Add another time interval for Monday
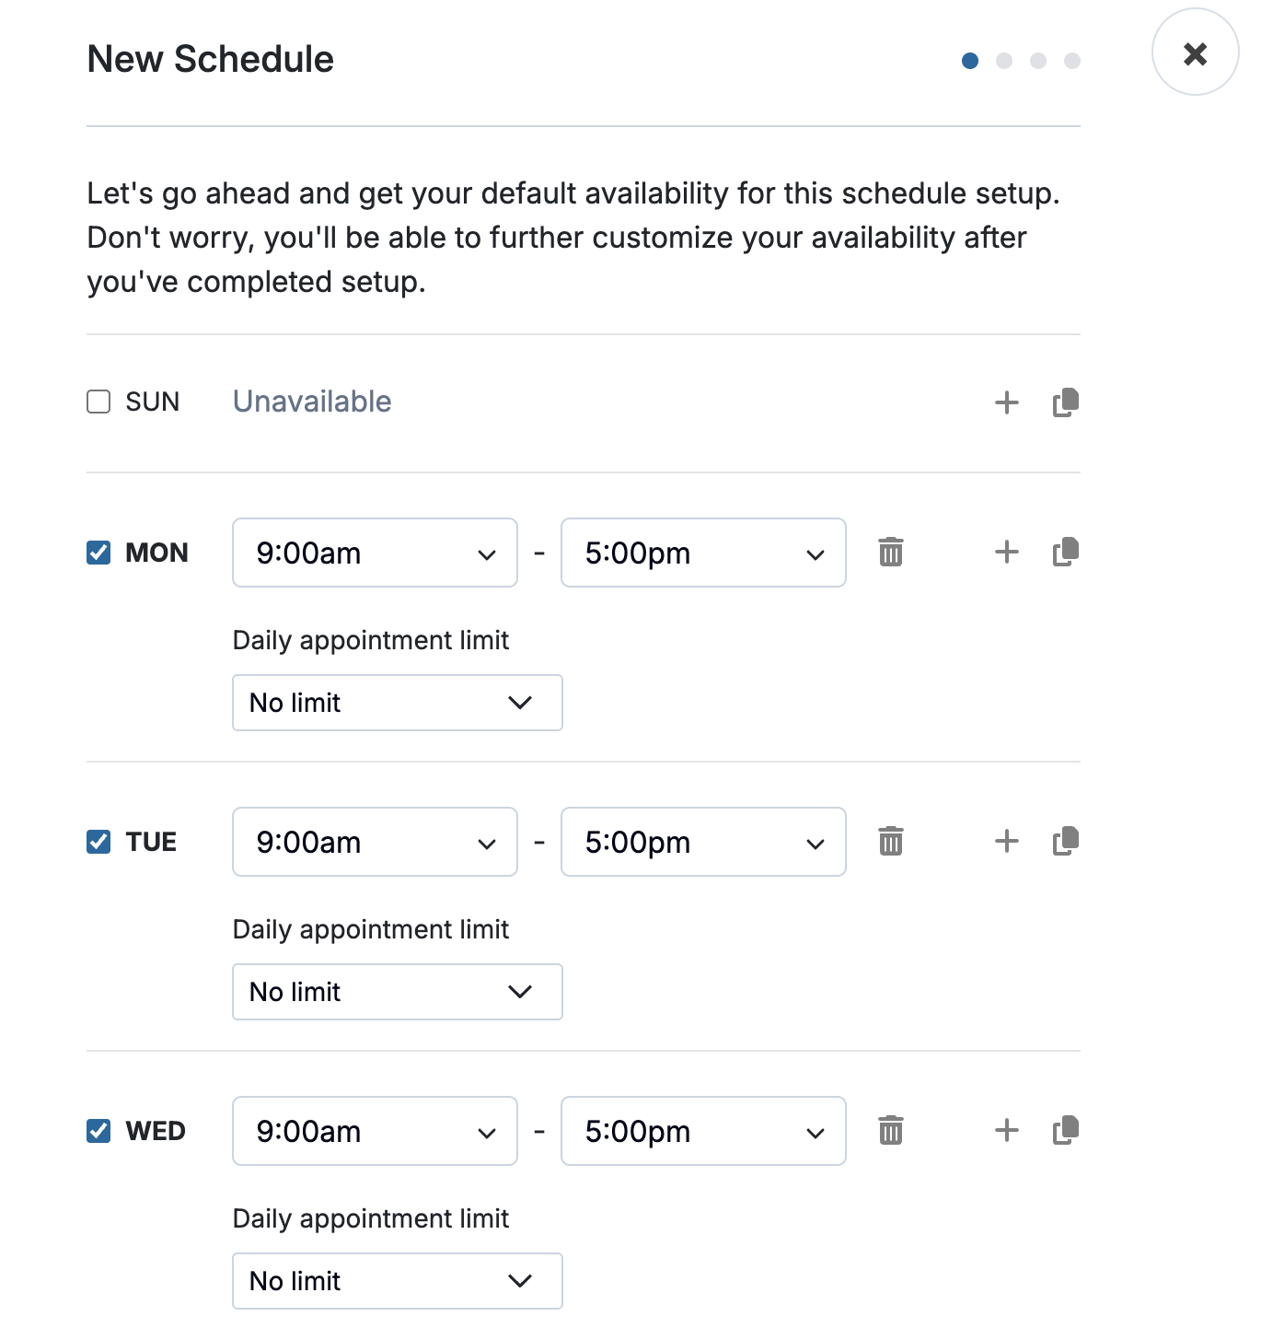The width and height of the screenshot is (1261, 1328). coord(1007,553)
